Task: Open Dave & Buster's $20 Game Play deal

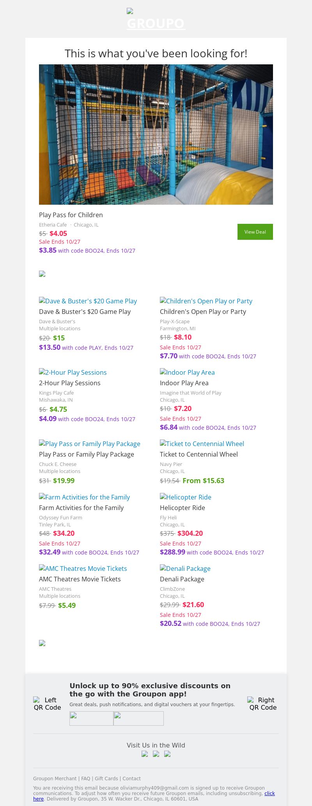Action: pos(88,301)
